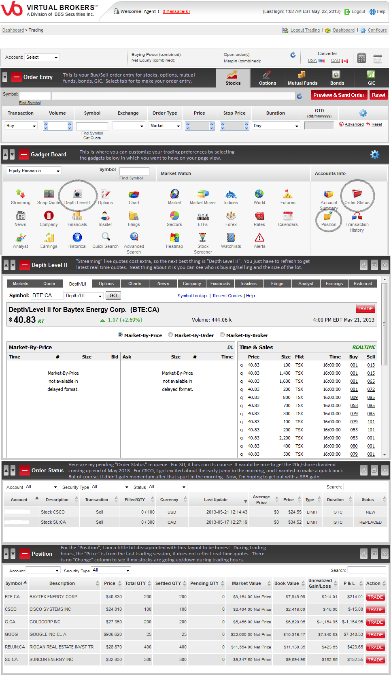Open the Watchlists icon

(x=231, y=238)
